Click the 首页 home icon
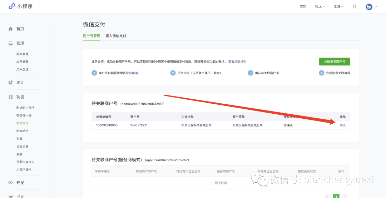 click(10, 29)
